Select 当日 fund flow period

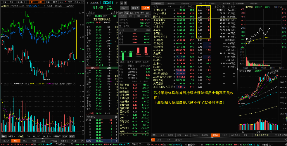coord(122,16)
